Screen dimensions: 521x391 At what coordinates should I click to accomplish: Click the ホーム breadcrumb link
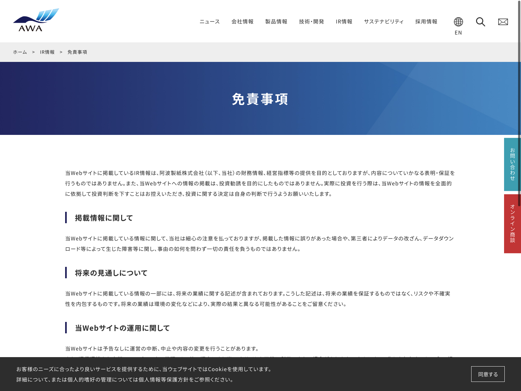point(20,52)
